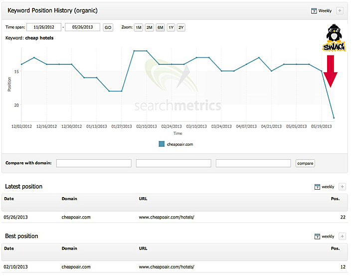Click the compare button

pyautogui.click(x=305, y=163)
